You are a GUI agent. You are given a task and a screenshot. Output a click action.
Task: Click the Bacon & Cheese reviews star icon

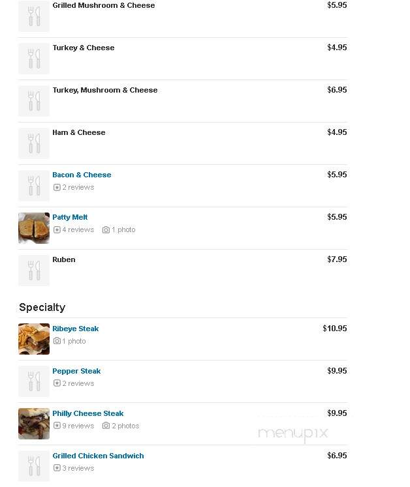tap(57, 187)
